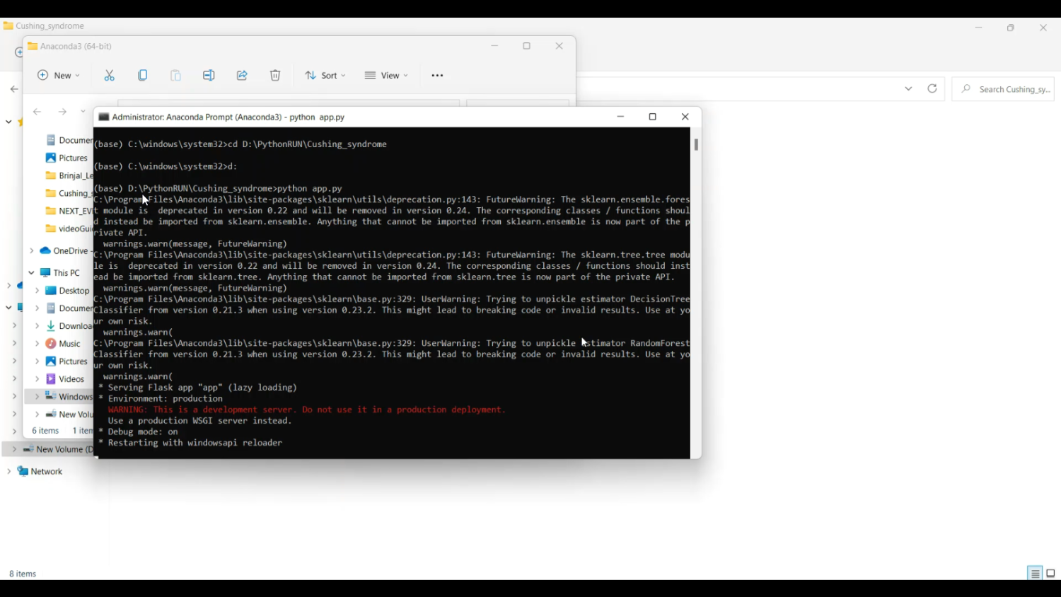The height and width of the screenshot is (597, 1061).
Task: Switch to details view layout icon
Action: tap(1035, 574)
